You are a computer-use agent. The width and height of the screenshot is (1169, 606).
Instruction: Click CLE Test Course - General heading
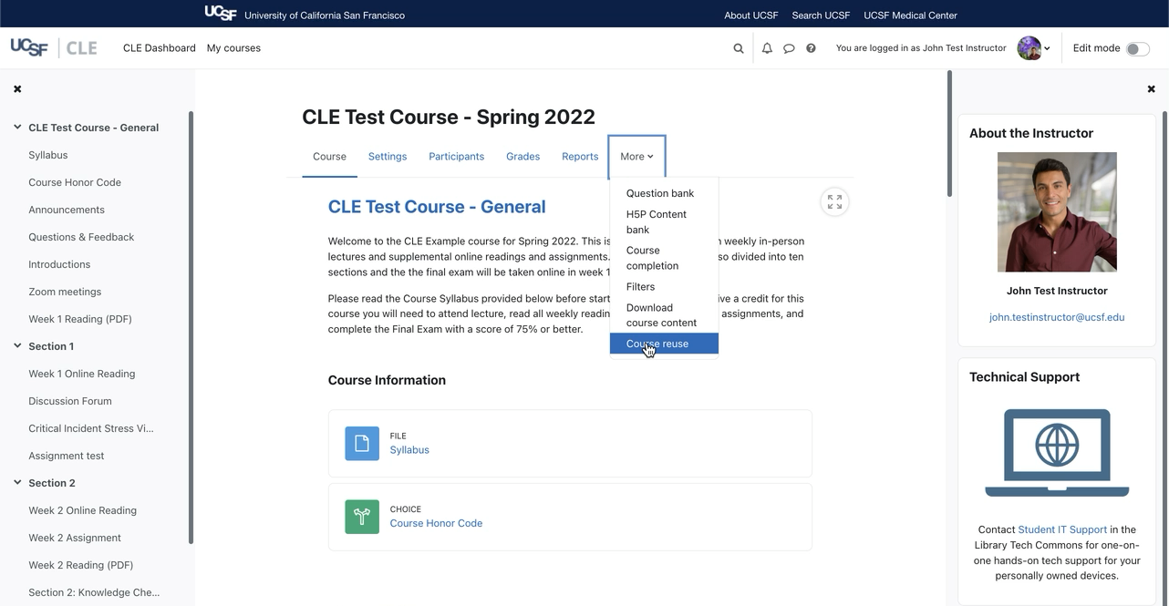pos(437,207)
